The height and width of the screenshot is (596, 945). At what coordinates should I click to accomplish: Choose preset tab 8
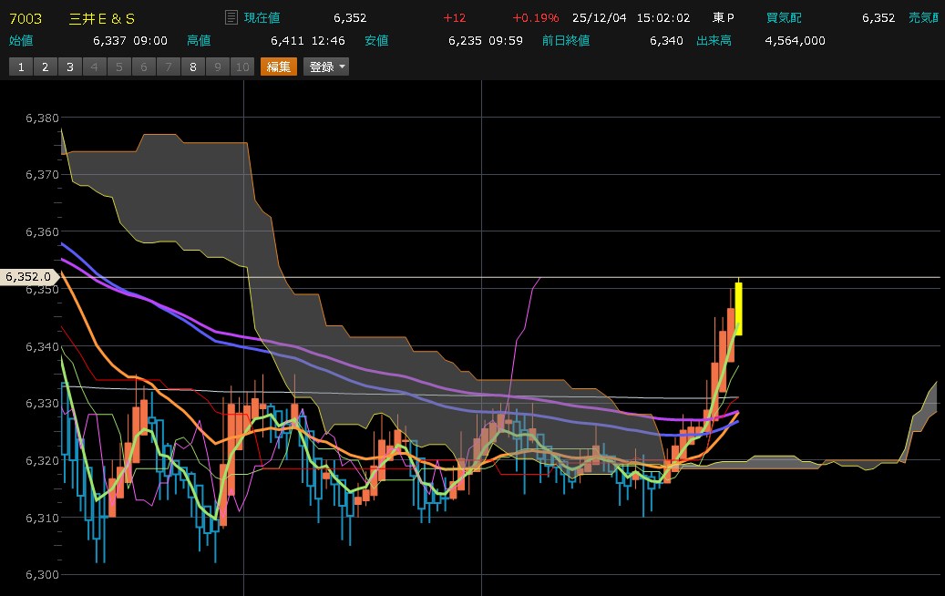coord(192,67)
